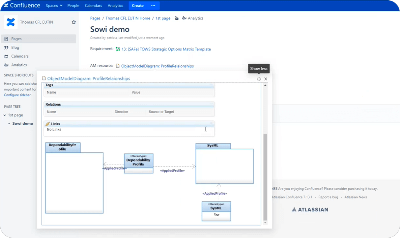Open People in the top navigation

coord(73,6)
